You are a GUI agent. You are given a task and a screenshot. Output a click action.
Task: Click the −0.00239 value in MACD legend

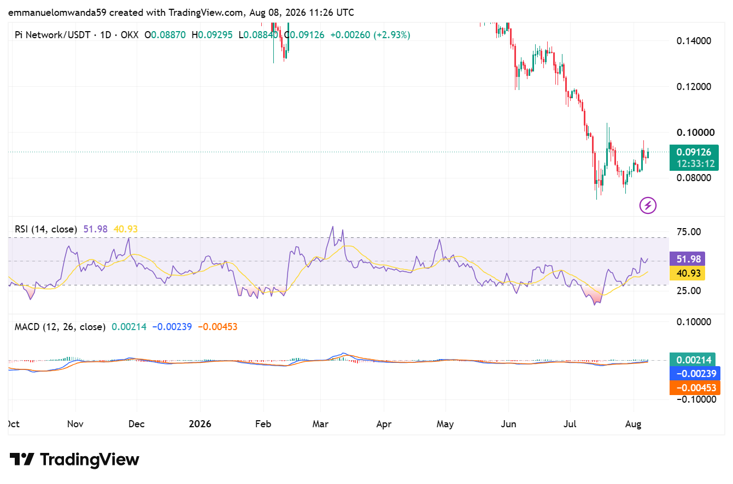172,327
